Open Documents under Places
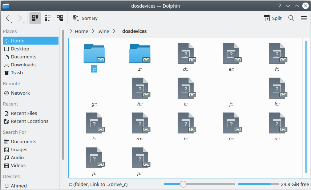This screenshot has height=190, width=311. pyautogui.click(x=31, y=57)
